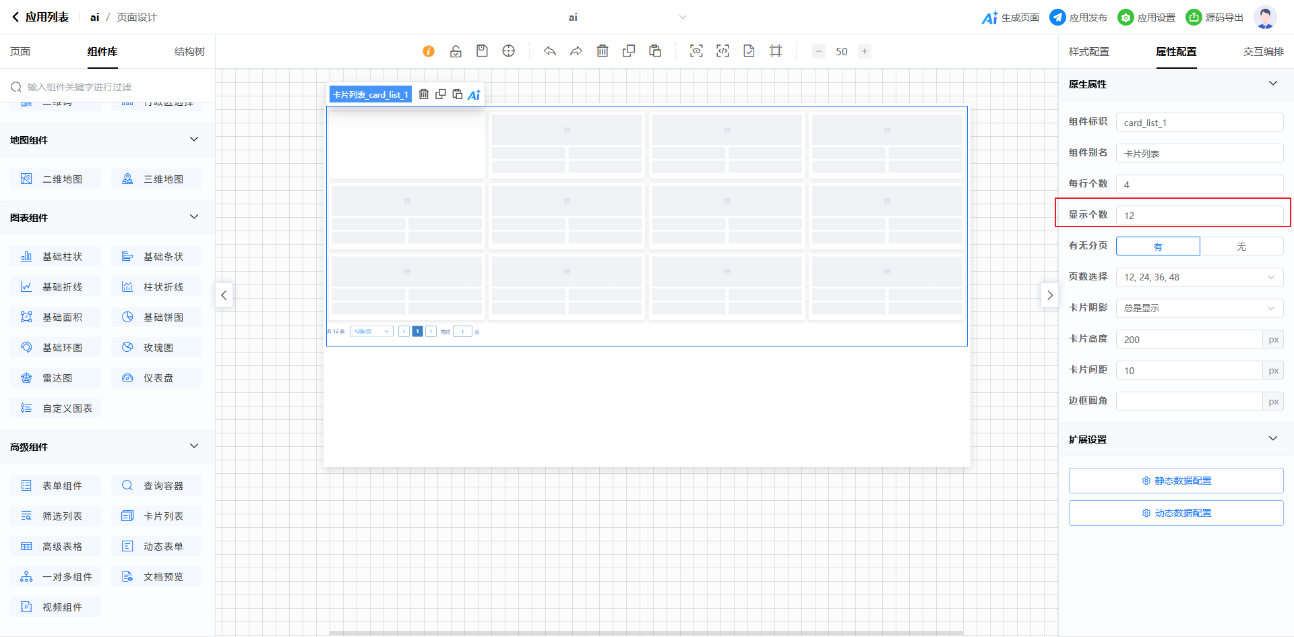Image resolution: width=1294 pixels, height=637 pixels.
Task: Click the trash delete icon in the top toolbar
Action: click(603, 51)
